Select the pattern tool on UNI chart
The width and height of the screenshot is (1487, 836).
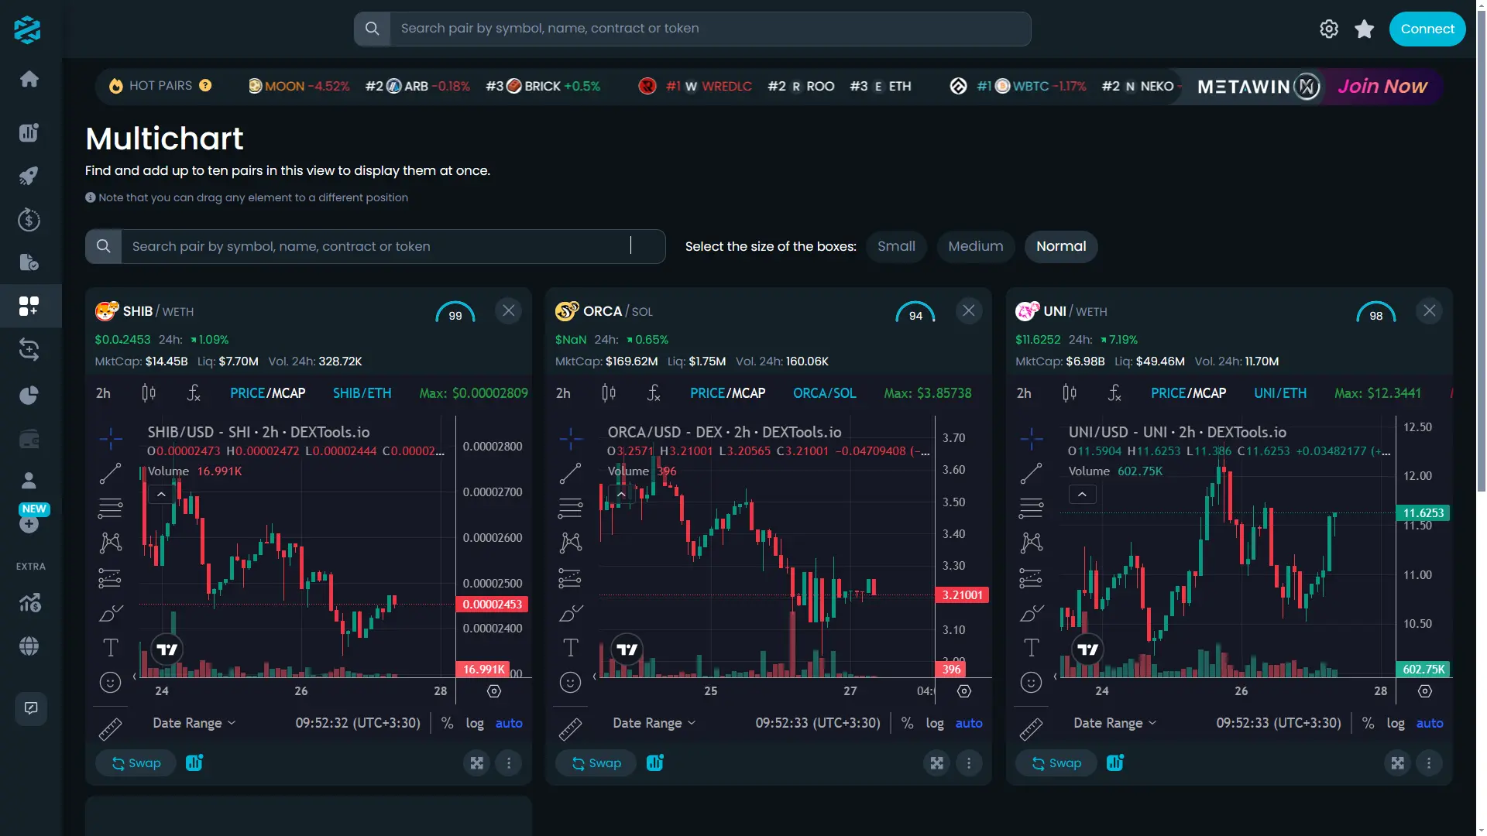point(1031,543)
